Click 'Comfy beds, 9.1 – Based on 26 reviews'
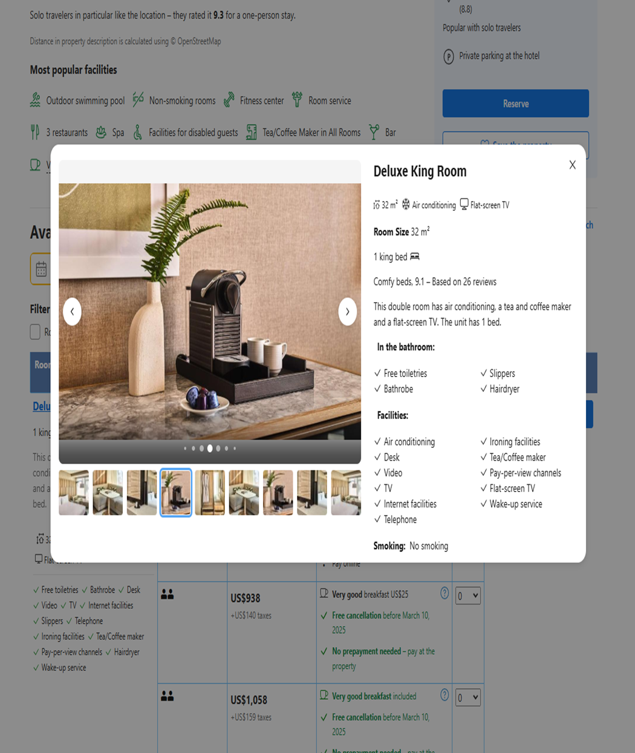635x753 pixels. pyautogui.click(x=435, y=281)
